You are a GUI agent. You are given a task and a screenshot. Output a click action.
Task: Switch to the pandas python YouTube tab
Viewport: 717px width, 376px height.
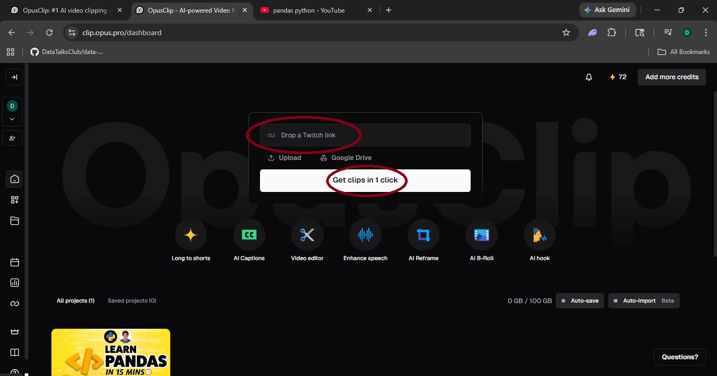(315, 10)
